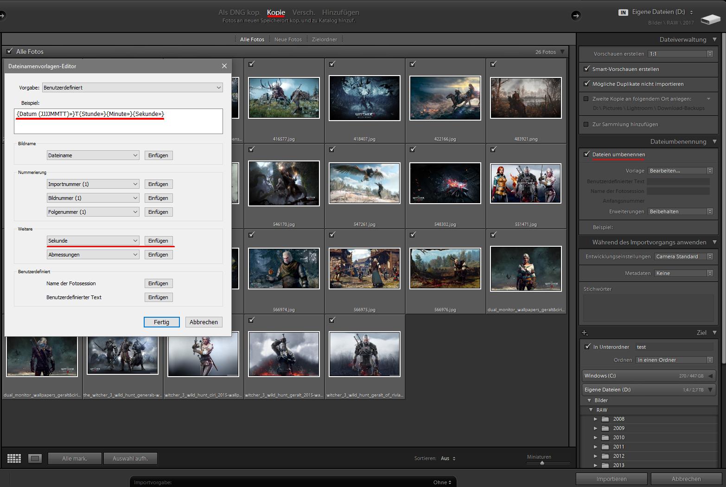
Task: Click the destination arrow icon
Action: (x=576, y=16)
